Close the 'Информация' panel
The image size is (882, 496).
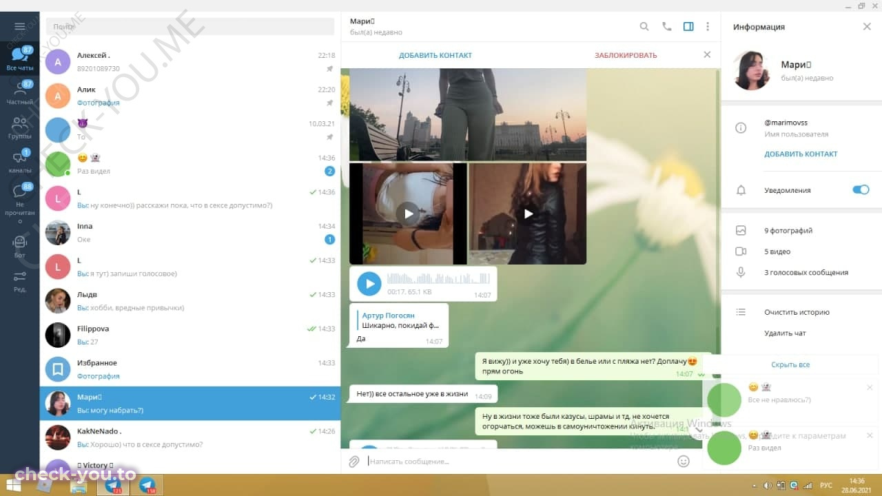867,26
